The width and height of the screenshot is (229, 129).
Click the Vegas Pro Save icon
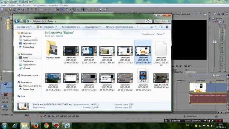(10, 10)
